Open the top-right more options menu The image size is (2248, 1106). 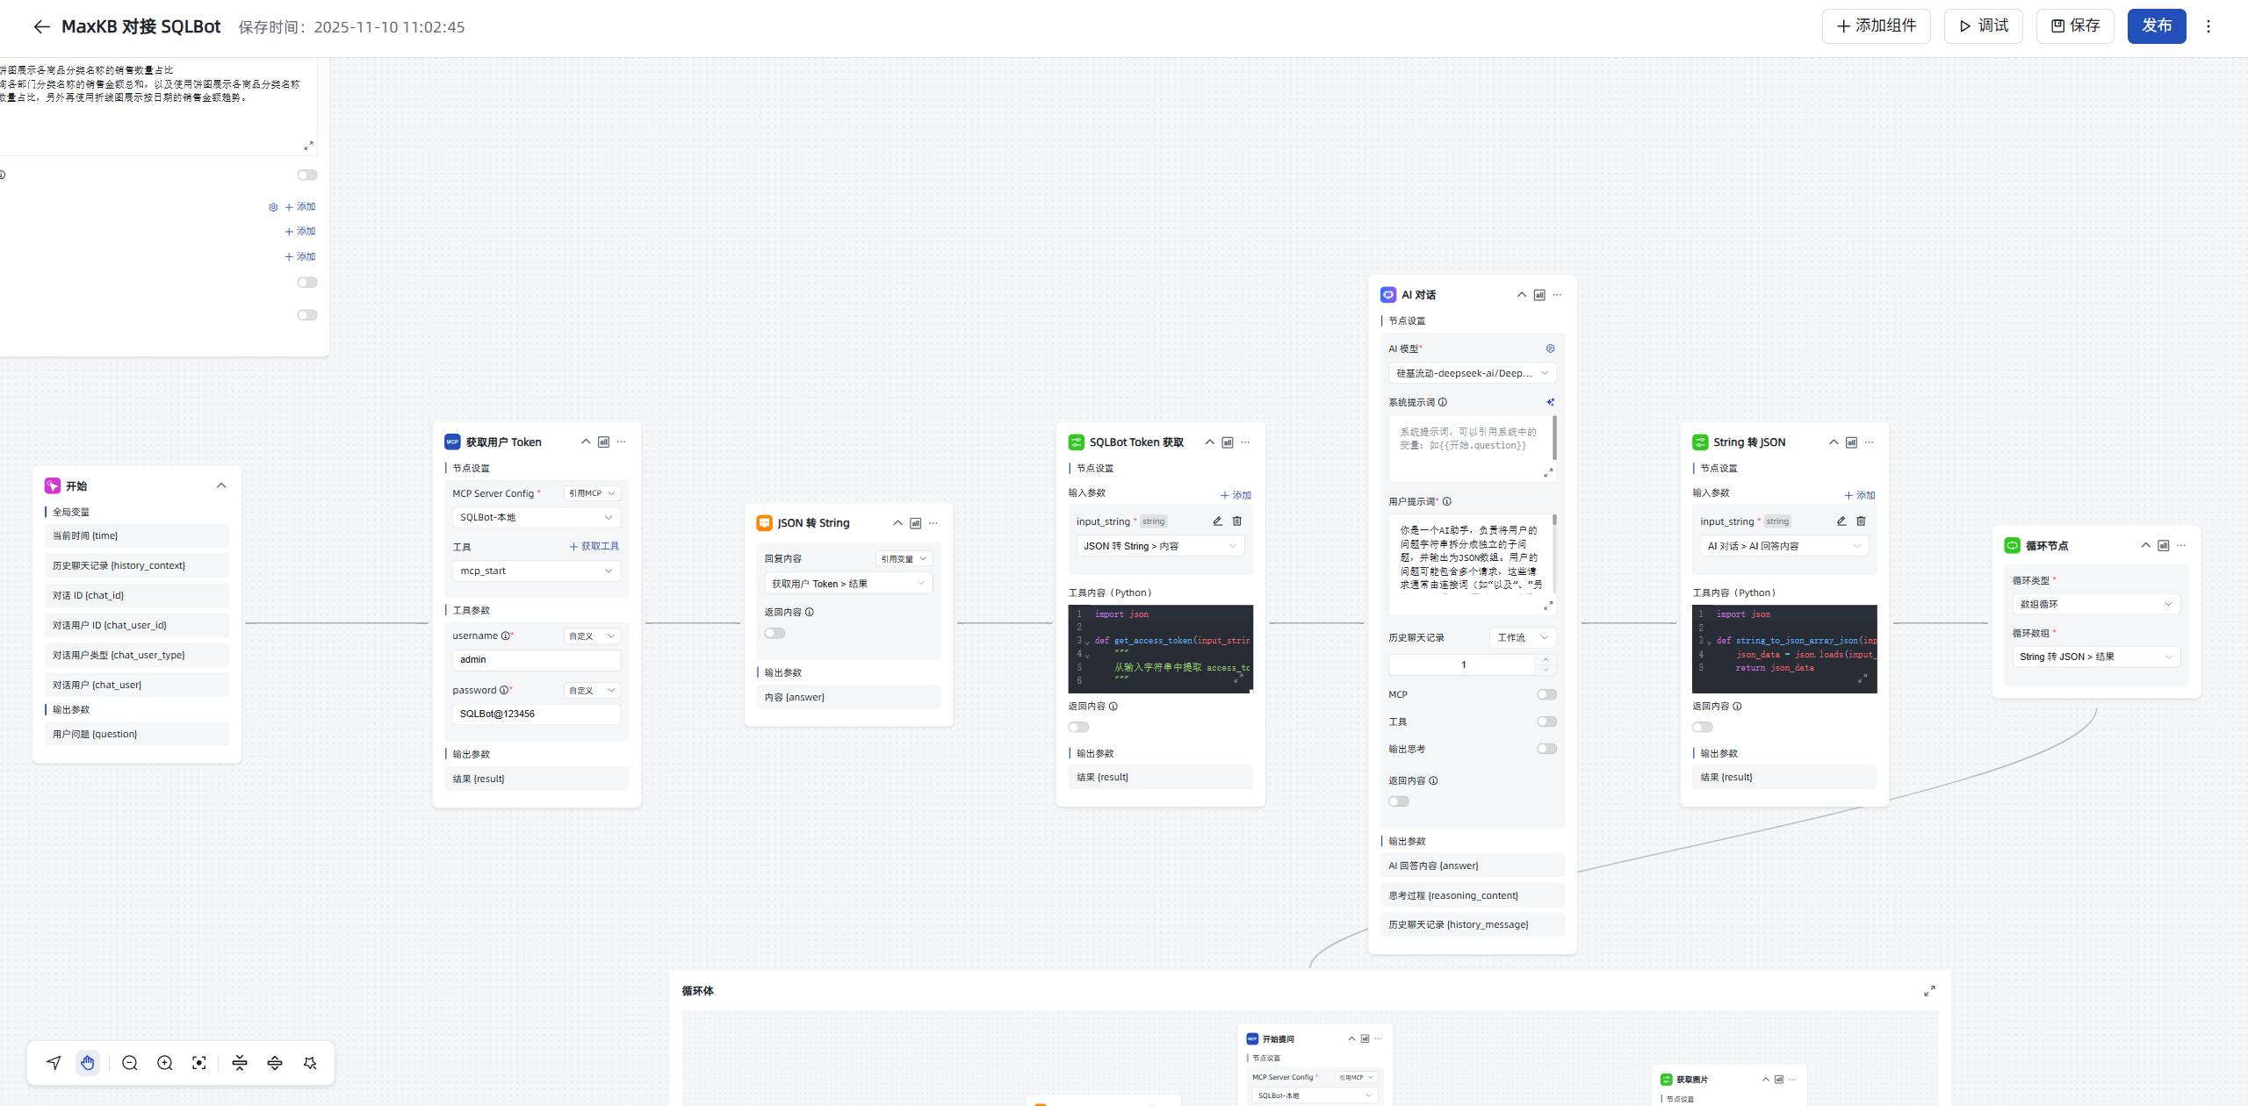tap(2208, 26)
